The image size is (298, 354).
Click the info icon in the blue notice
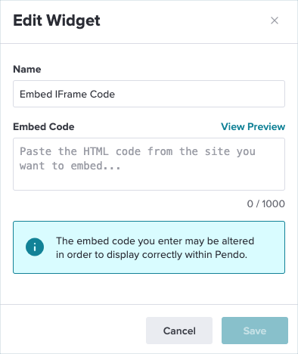[35, 247]
